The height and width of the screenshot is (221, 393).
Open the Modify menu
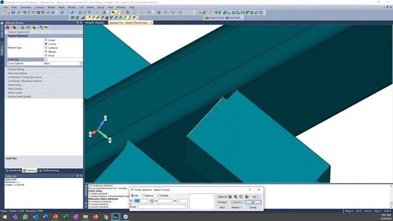tap(72, 7)
